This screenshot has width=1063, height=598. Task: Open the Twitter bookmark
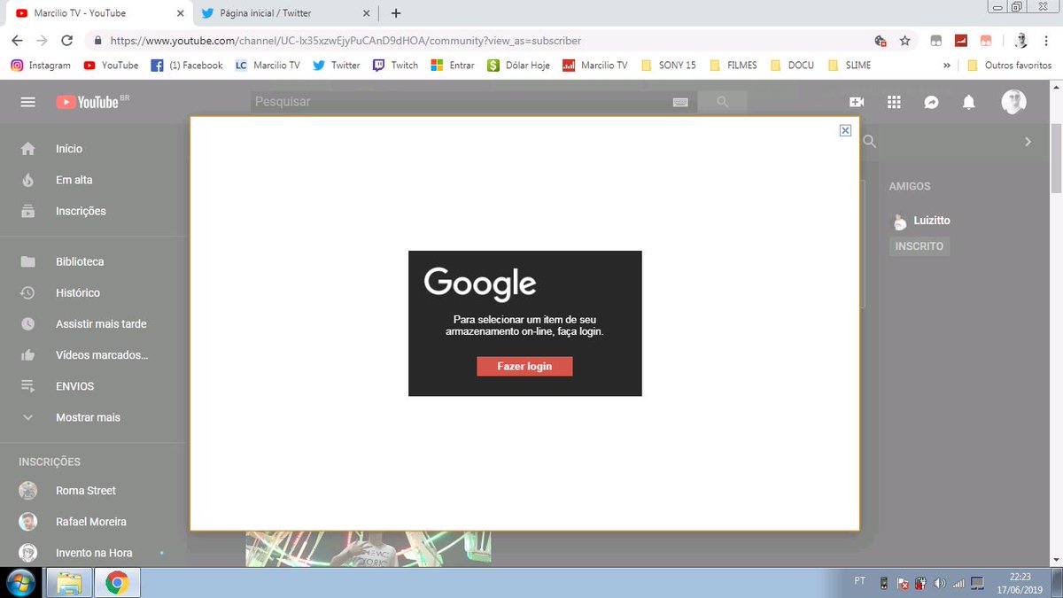[337, 66]
